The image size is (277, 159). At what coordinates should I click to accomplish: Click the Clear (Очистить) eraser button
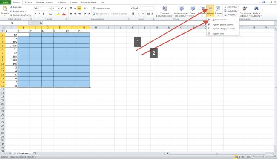pos(231,15)
